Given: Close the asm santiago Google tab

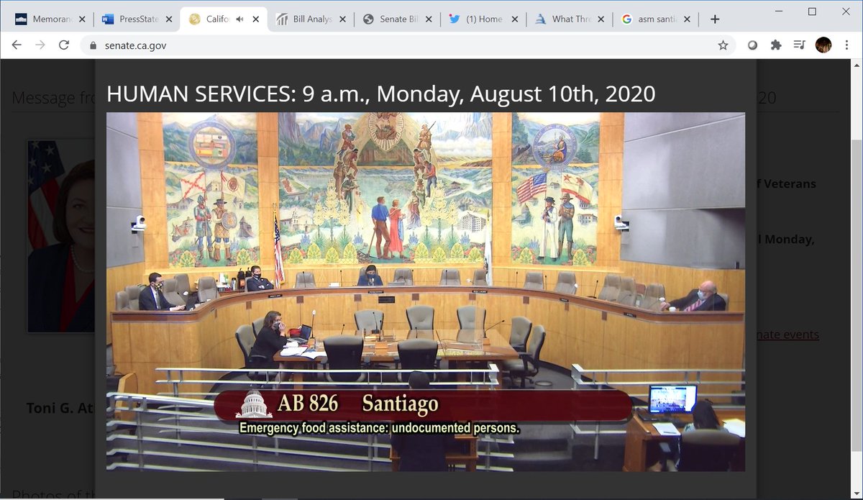Looking at the screenshot, I should click(x=685, y=19).
